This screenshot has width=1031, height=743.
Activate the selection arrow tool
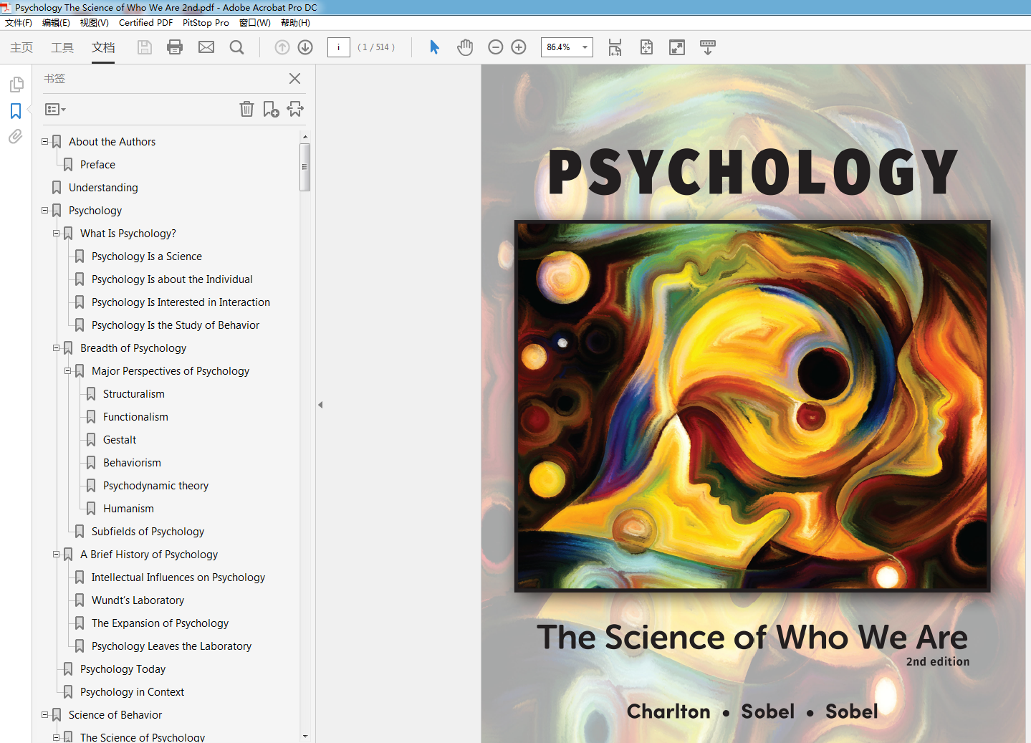click(434, 47)
